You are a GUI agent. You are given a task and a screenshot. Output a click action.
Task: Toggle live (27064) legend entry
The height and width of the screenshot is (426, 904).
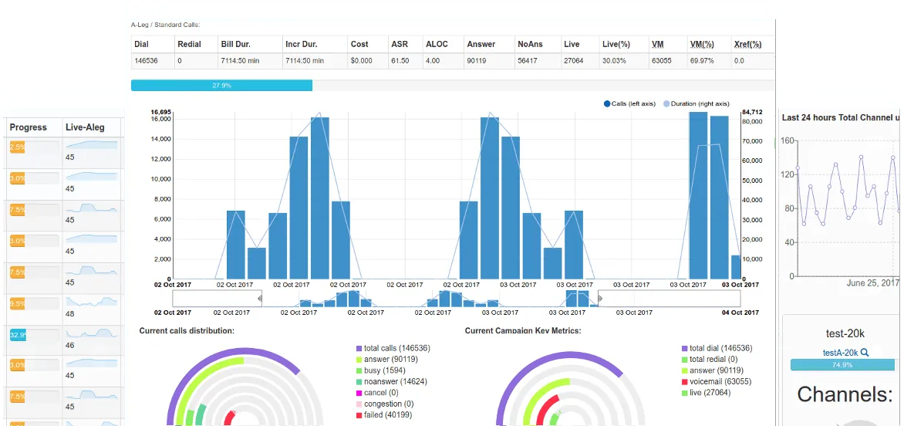706,393
